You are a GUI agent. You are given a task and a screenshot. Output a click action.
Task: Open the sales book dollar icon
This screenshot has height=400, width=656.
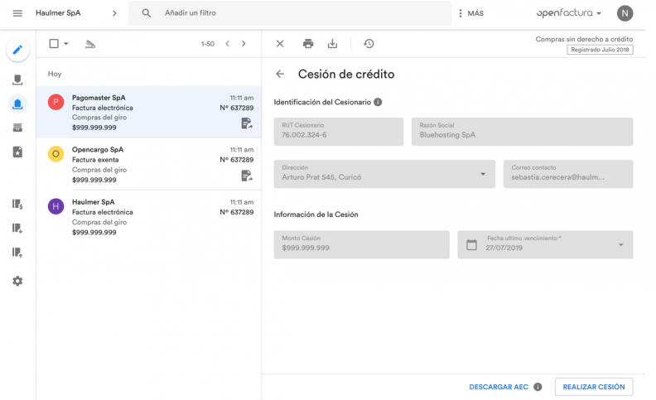click(17, 205)
